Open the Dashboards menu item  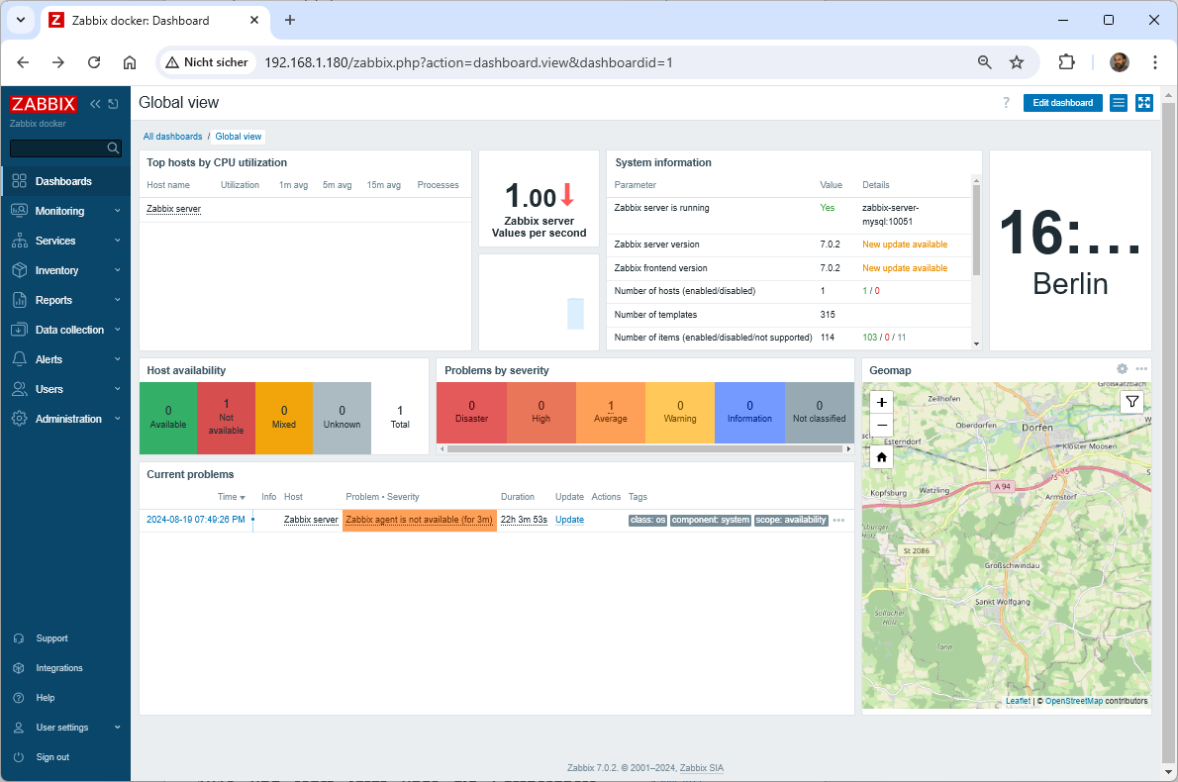[63, 181]
